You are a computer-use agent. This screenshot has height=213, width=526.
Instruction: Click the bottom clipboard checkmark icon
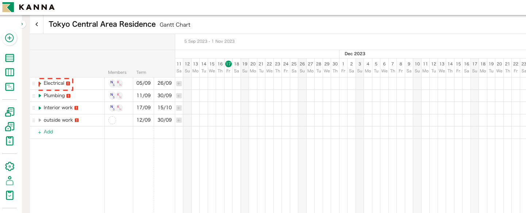pyautogui.click(x=9, y=195)
